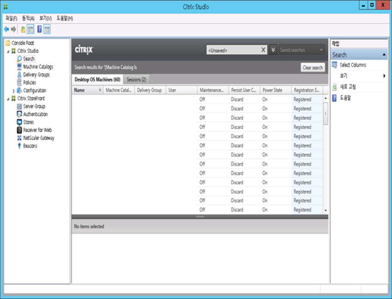This screenshot has width=392, height=299.
Task: Switch to Desktop OS Machines tab
Action: (x=98, y=80)
